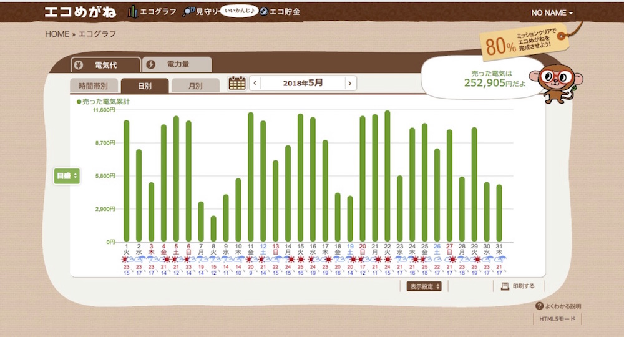
Task: Go to HOME breadcrumb link
Action: click(x=57, y=34)
